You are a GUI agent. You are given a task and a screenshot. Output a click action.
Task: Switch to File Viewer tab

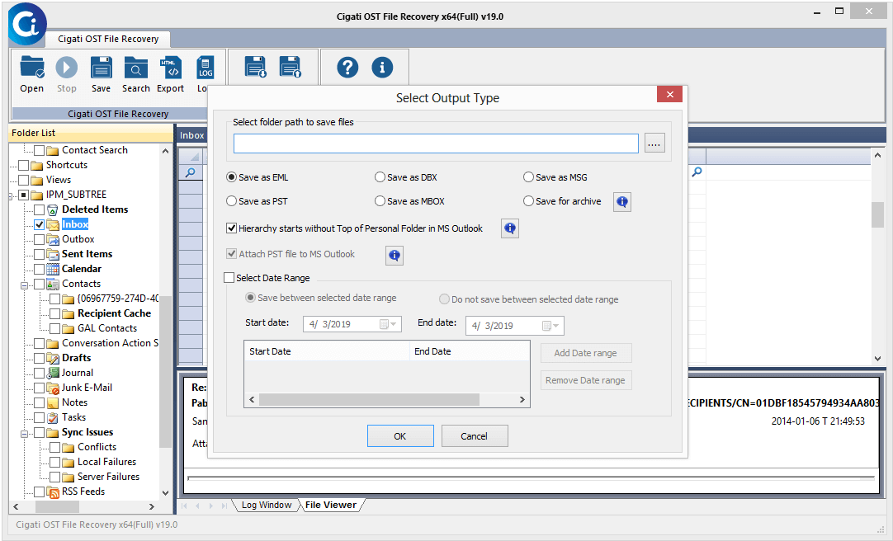(331, 506)
